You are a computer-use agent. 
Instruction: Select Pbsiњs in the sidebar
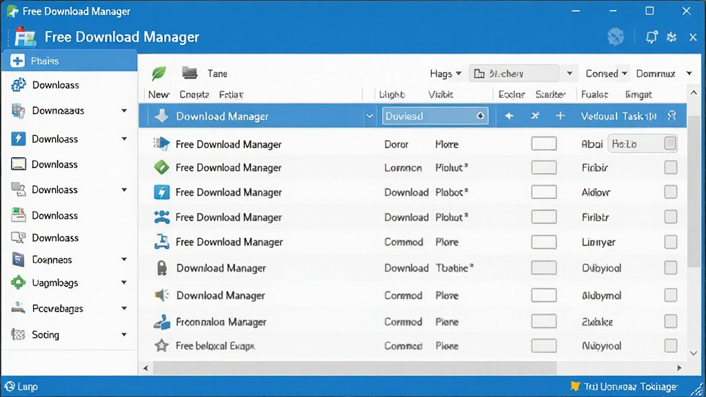[x=70, y=61]
